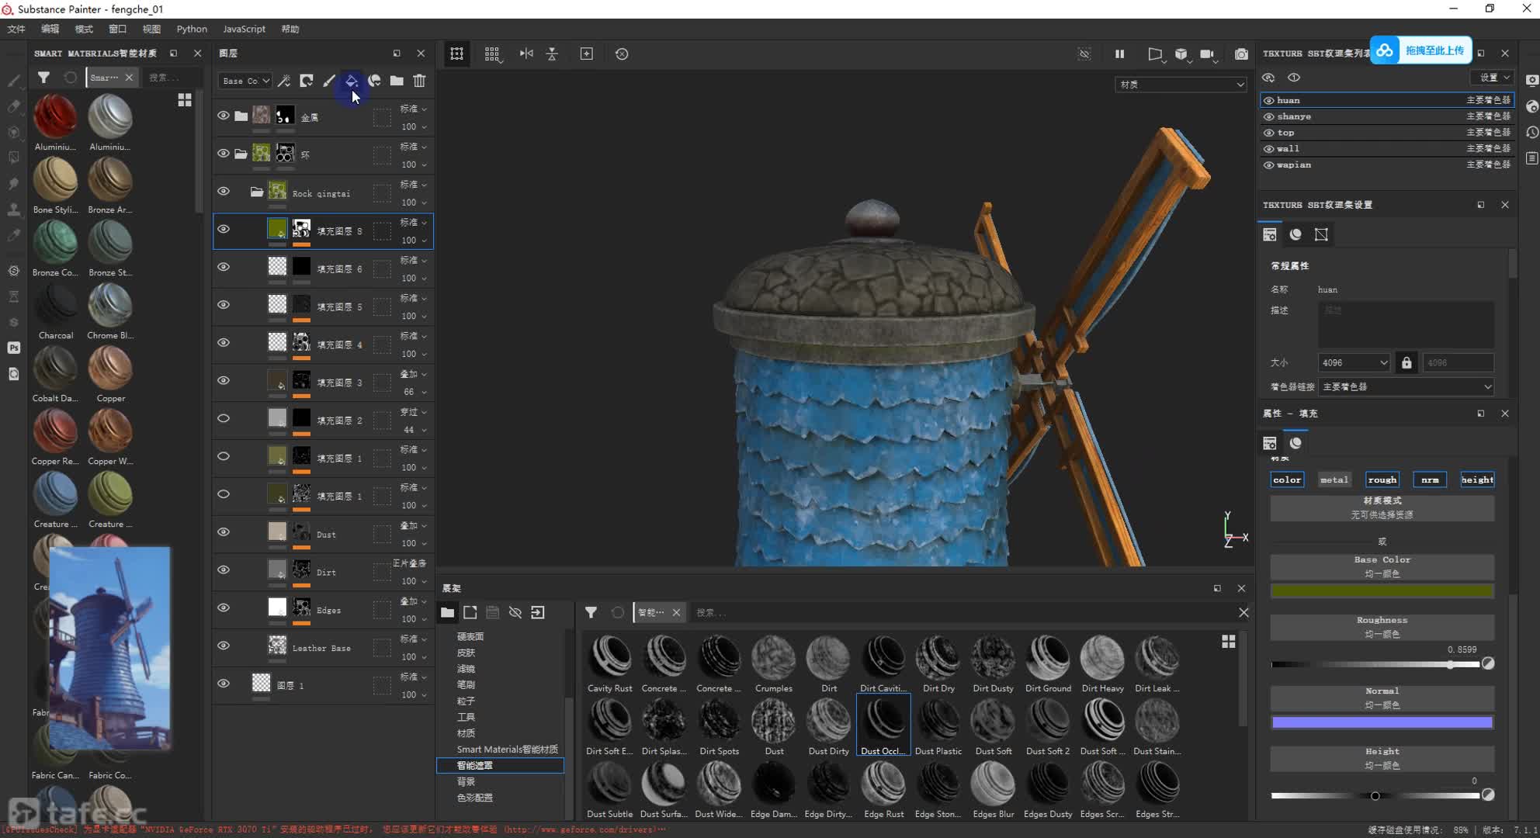Image resolution: width=1540 pixels, height=838 pixels.
Task: Open blend mode dropdown for Dust layer
Action: (x=413, y=525)
